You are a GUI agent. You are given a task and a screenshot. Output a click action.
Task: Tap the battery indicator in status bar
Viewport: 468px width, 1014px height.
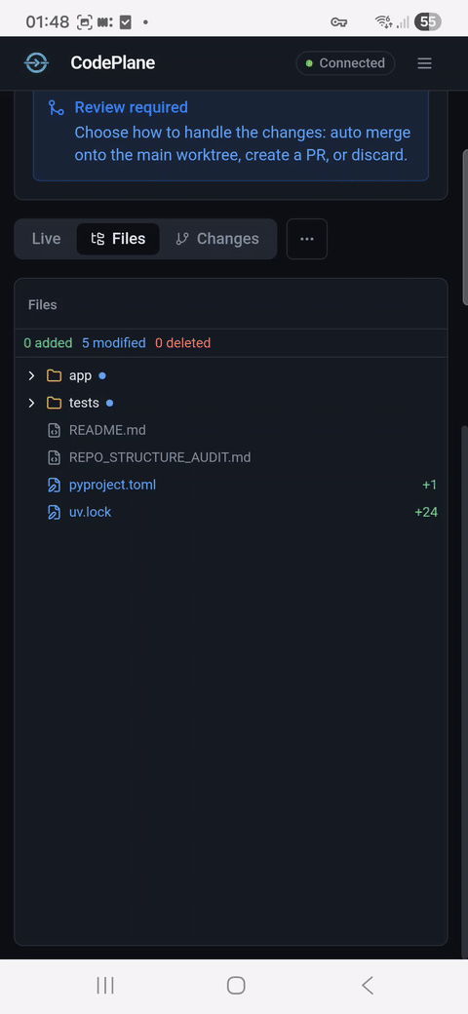pos(427,22)
